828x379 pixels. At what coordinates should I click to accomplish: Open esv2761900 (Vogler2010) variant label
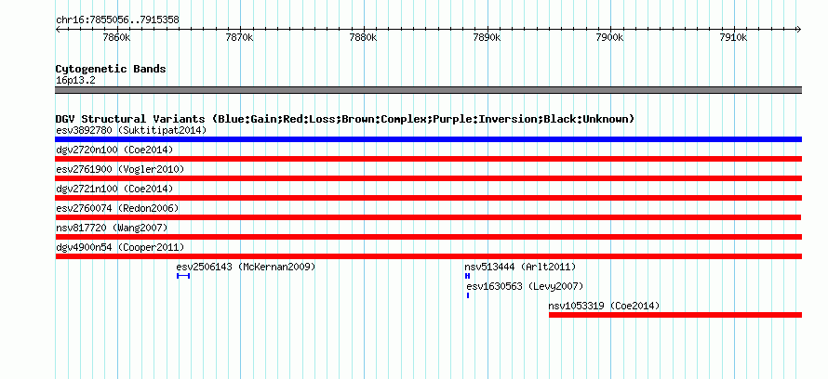[120, 169]
